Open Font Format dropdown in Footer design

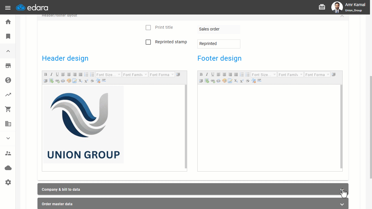pos(317,75)
